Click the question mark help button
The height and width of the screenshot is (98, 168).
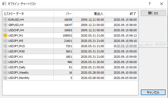150,4
